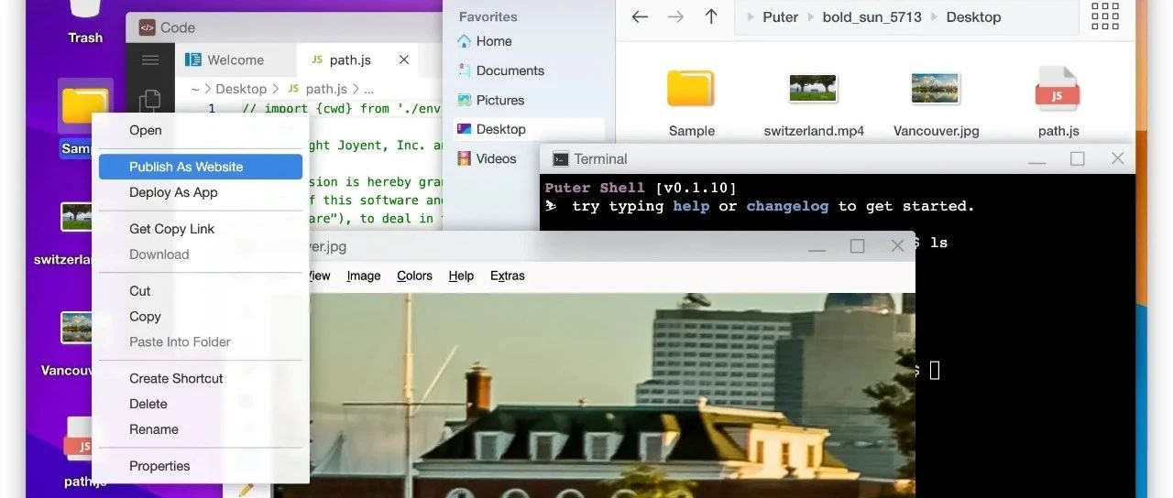
Task: Open the Colors menu in image editor
Action: coord(414,276)
